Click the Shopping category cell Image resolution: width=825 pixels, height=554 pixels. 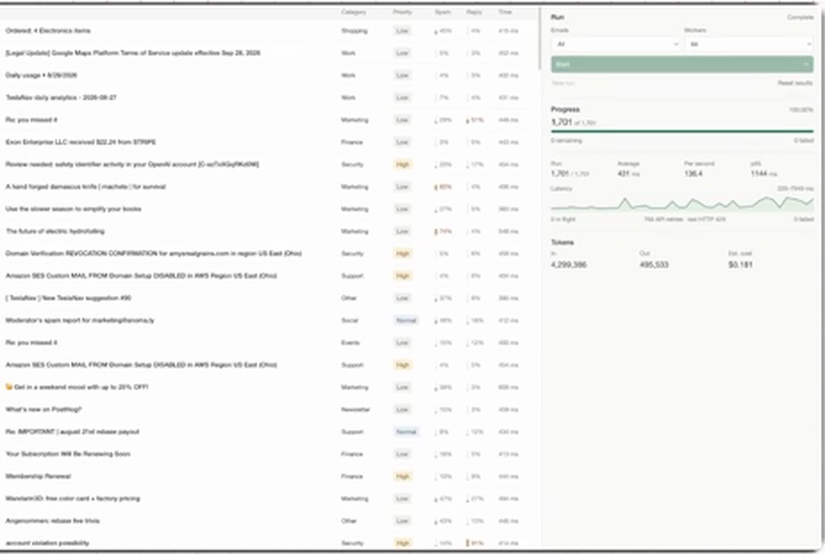coord(354,31)
